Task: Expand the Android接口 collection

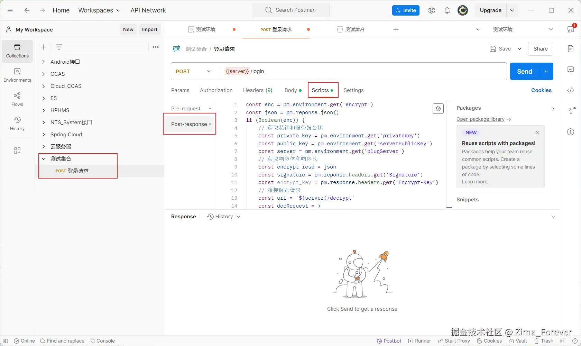Action: tap(44, 62)
